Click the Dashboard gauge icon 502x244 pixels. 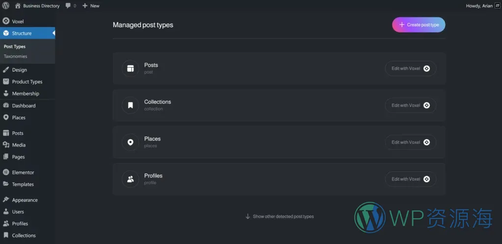coord(6,105)
